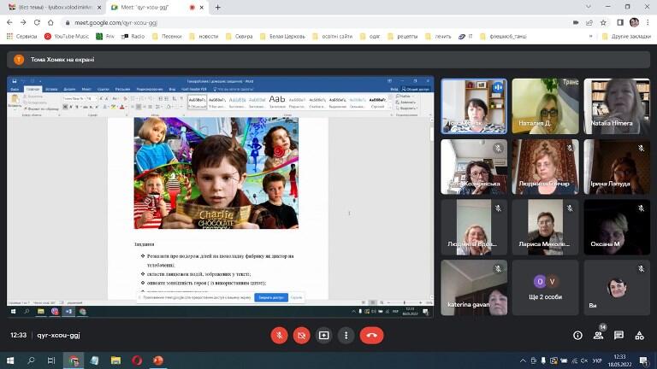
Task: Close the Gmail browser tab
Action: click(99, 8)
